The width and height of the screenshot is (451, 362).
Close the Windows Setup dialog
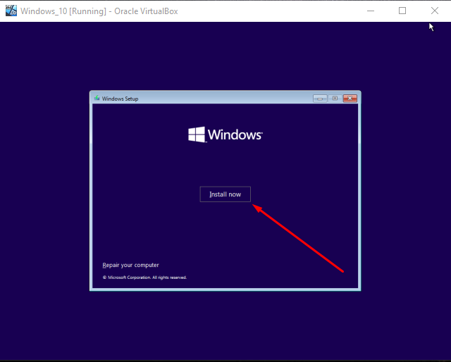(350, 99)
